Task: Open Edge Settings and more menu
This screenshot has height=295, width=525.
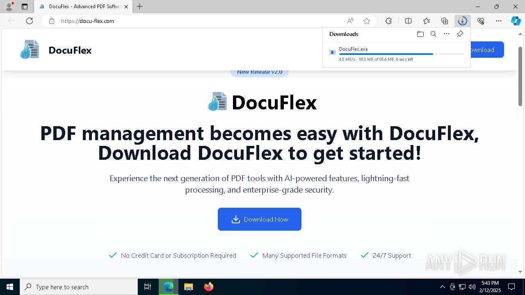Action: 499,21
